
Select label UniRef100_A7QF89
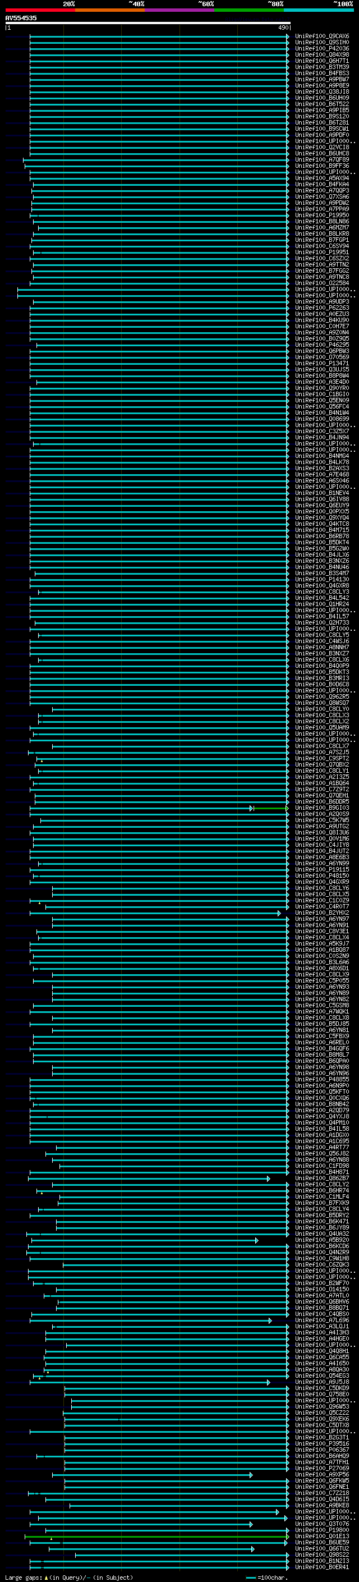(322, 160)
